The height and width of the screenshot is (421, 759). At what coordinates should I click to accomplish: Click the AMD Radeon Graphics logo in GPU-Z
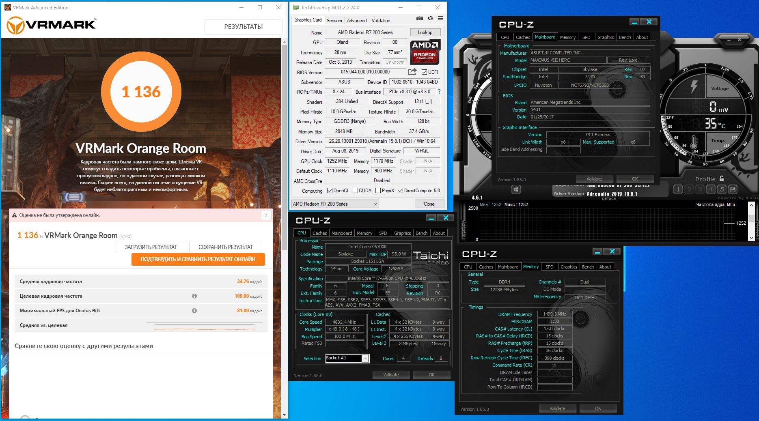point(425,52)
